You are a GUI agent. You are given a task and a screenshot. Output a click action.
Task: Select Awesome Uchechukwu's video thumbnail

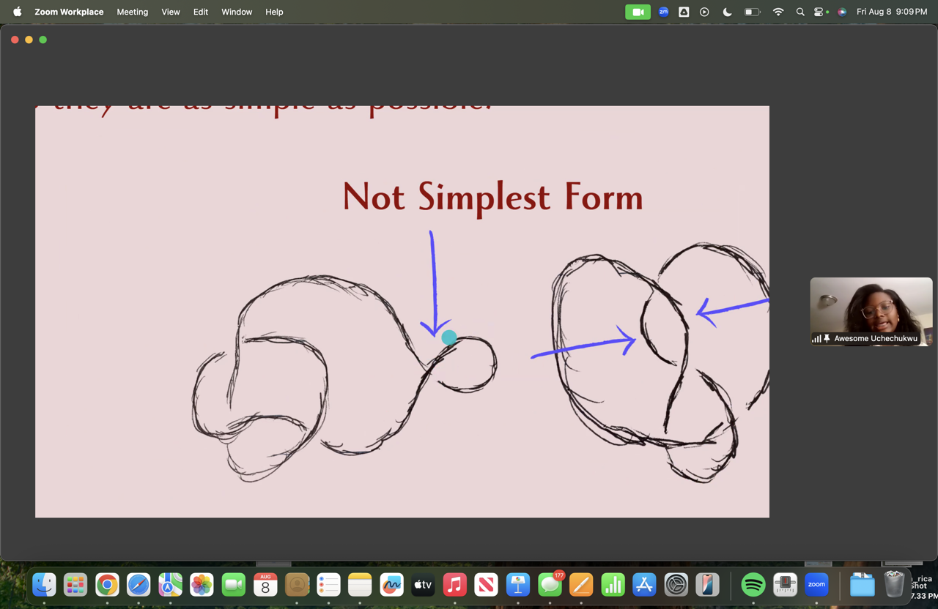tap(871, 307)
